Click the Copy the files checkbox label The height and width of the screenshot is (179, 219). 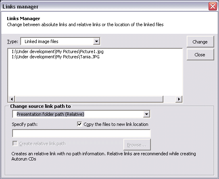116,124
